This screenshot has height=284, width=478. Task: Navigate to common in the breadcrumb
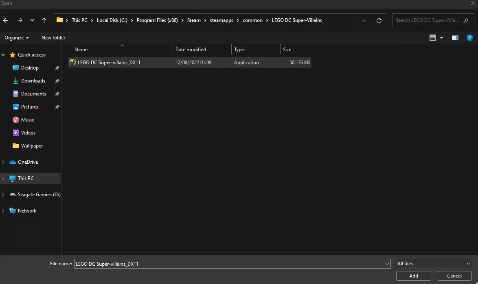point(252,20)
